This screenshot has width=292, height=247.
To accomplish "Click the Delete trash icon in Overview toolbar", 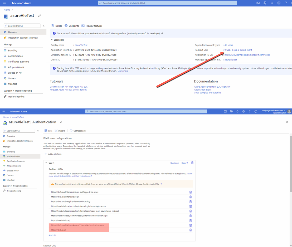I will (x=53, y=26).
